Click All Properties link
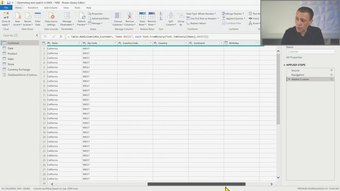Viewport: 340px width, 191px height. pyautogui.click(x=294, y=57)
